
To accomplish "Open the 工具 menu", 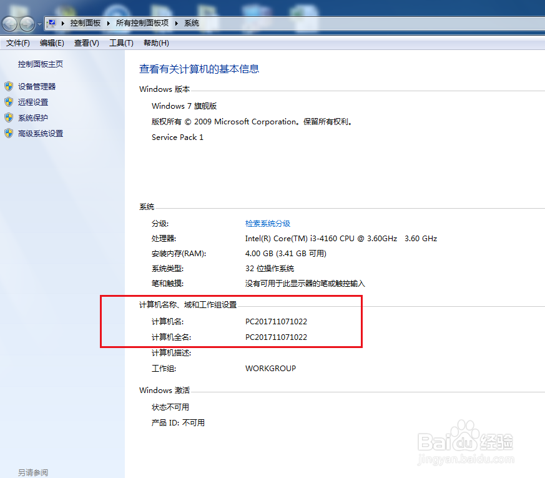I will (x=120, y=42).
